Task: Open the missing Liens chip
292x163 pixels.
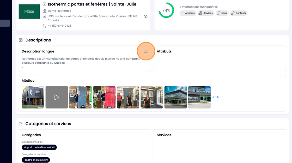Action: 222,13
